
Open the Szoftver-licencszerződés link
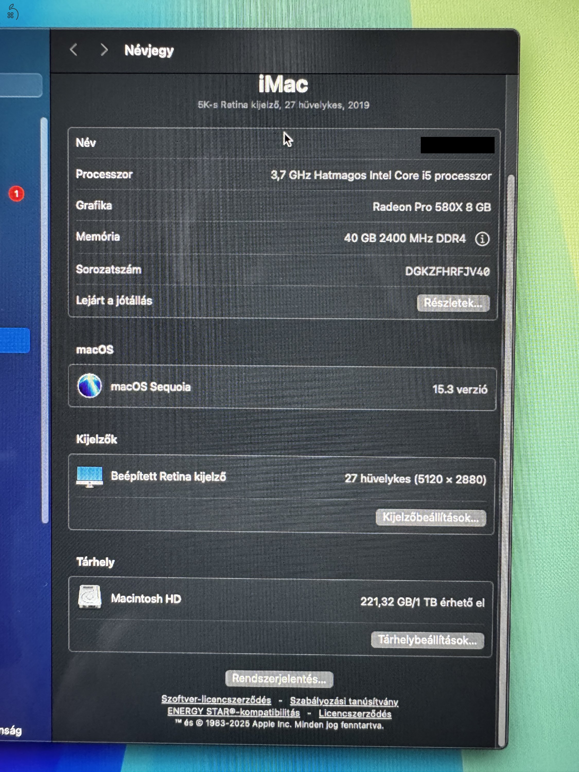point(216,700)
